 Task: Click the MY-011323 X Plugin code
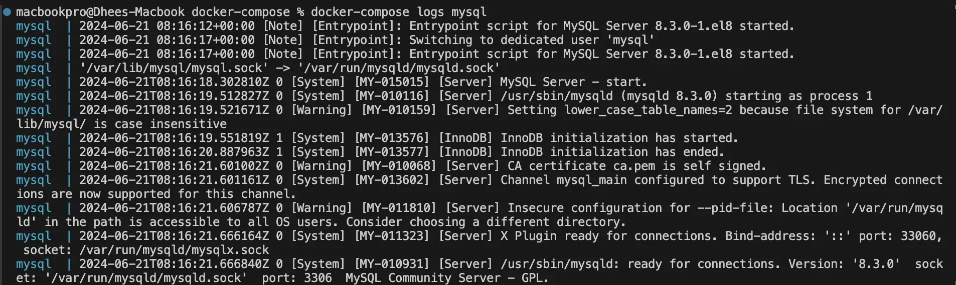(x=392, y=235)
